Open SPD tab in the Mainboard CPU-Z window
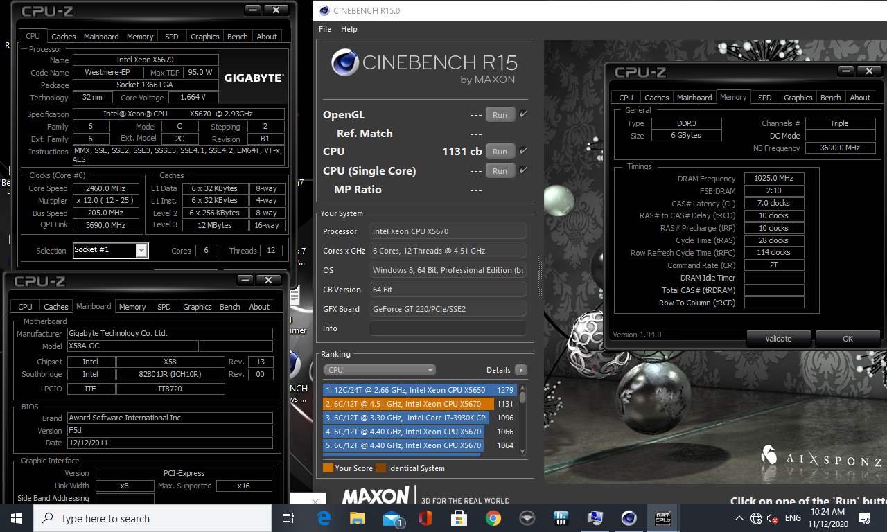The image size is (887, 532). (x=164, y=307)
